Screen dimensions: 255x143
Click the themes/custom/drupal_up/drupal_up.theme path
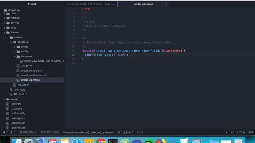pyautogui.click(x=88, y=133)
